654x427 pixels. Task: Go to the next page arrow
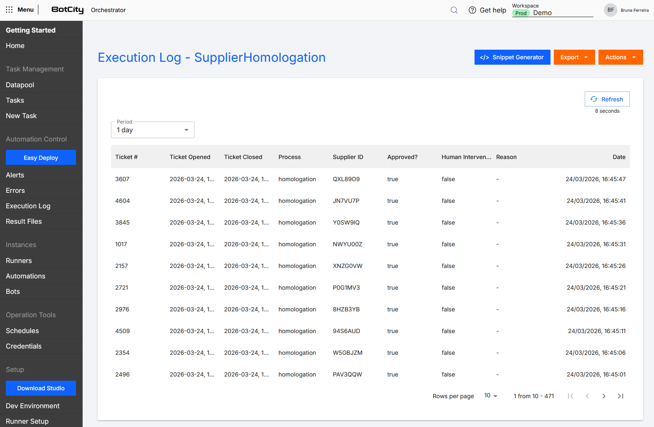point(603,396)
